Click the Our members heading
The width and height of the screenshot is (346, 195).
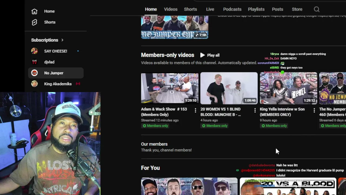154,144
